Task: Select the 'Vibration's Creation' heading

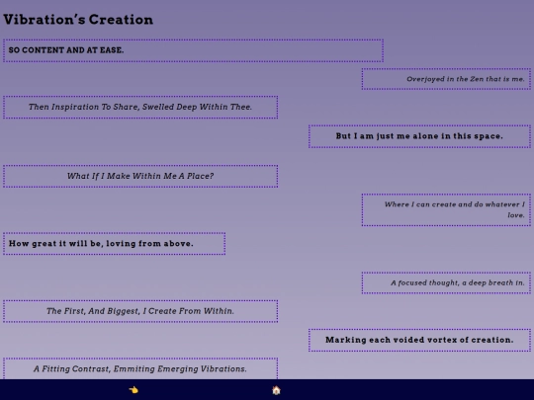Action: [78, 20]
